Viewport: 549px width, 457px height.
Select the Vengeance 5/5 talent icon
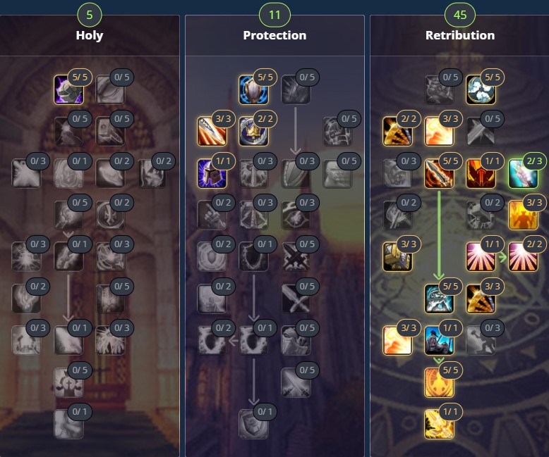tap(439, 299)
